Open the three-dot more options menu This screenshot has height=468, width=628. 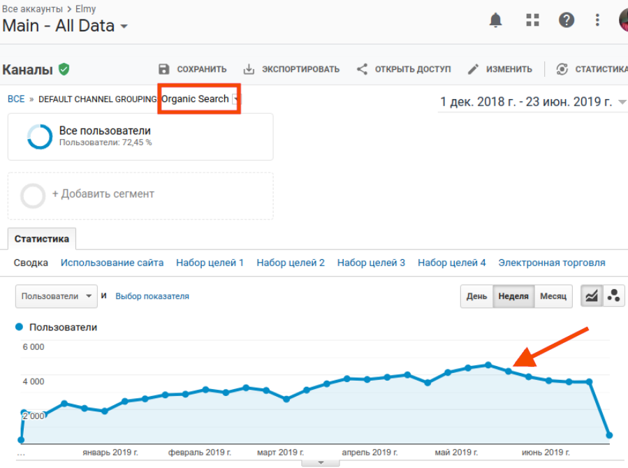[x=597, y=20]
